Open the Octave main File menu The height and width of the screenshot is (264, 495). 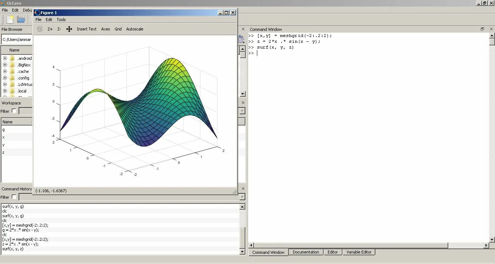(5, 10)
